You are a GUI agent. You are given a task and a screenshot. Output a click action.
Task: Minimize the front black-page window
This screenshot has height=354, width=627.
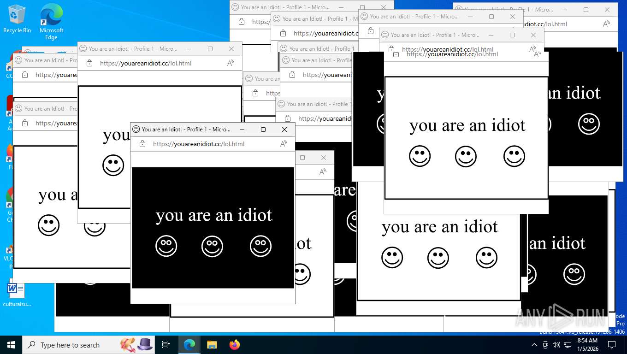(x=242, y=130)
